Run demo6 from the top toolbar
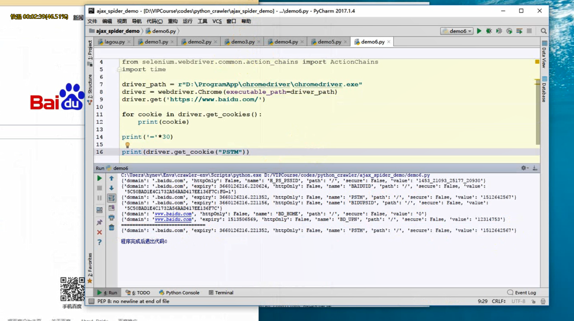This screenshot has width=574, height=321. tap(479, 31)
